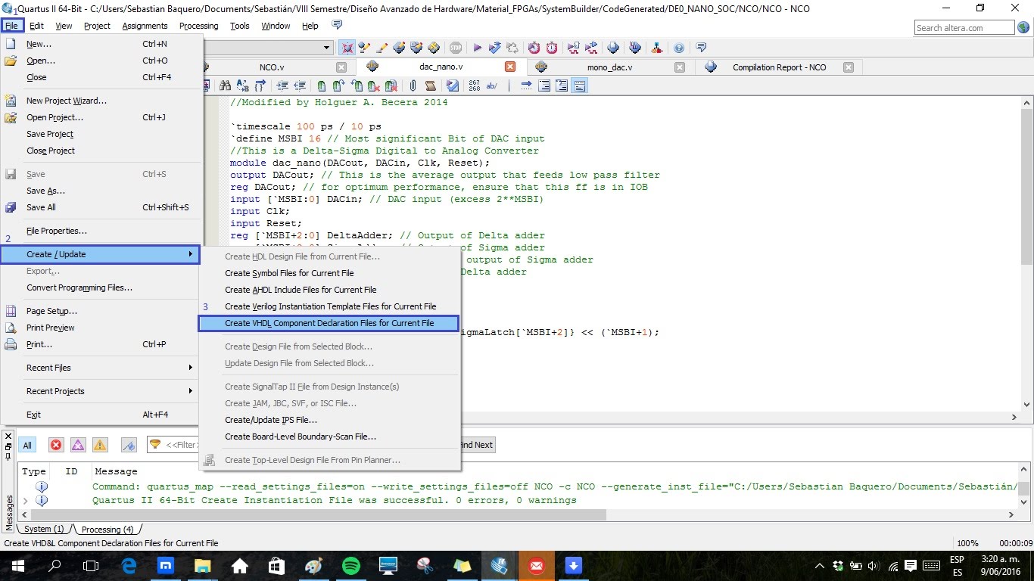Click the ESP language indicator in tray
The width and height of the screenshot is (1034, 581).
point(957,560)
